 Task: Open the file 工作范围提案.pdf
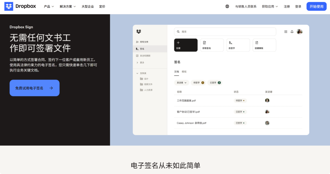pos(186,101)
